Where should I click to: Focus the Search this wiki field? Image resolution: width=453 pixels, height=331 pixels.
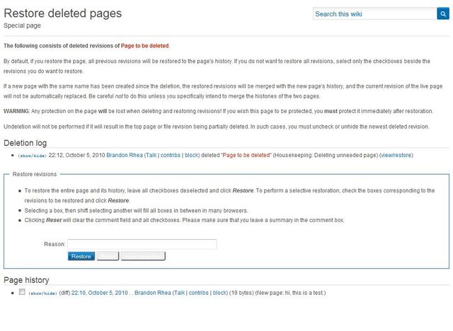tap(374, 13)
